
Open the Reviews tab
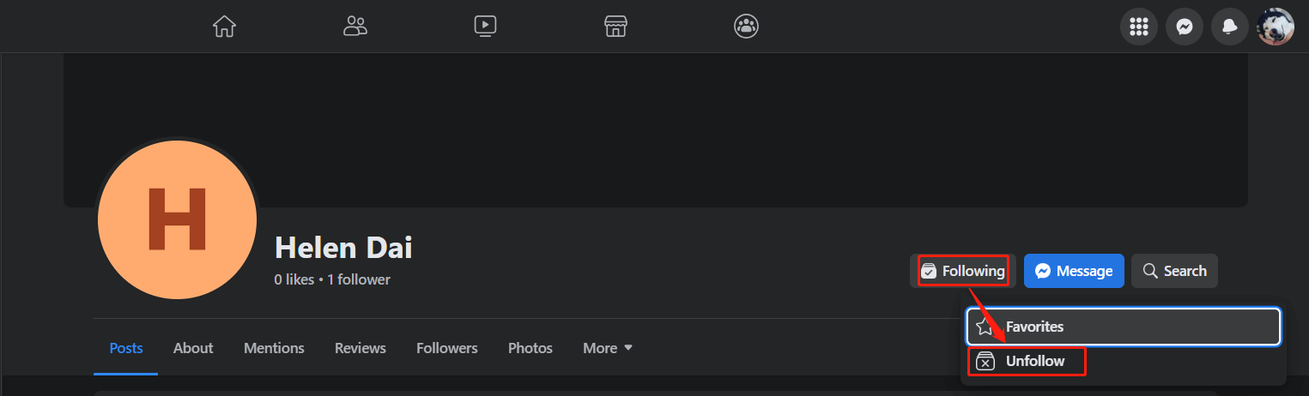[361, 348]
